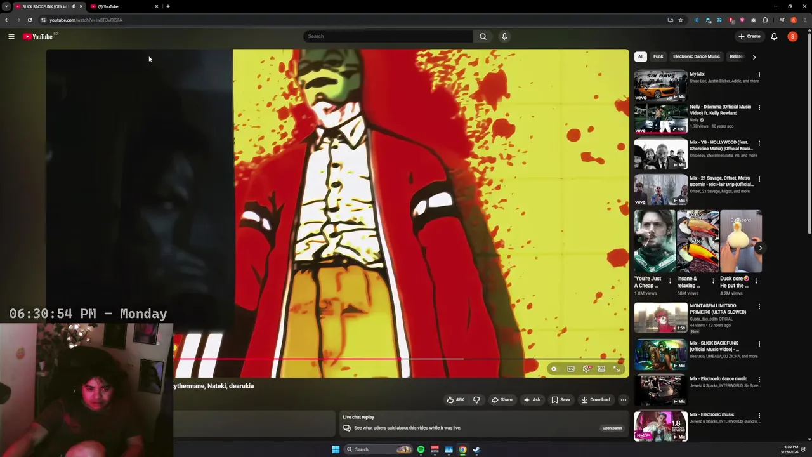Bookmark this page with the star
Image resolution: width=812 pixels, height=457 pixels.
pos(681,20)
